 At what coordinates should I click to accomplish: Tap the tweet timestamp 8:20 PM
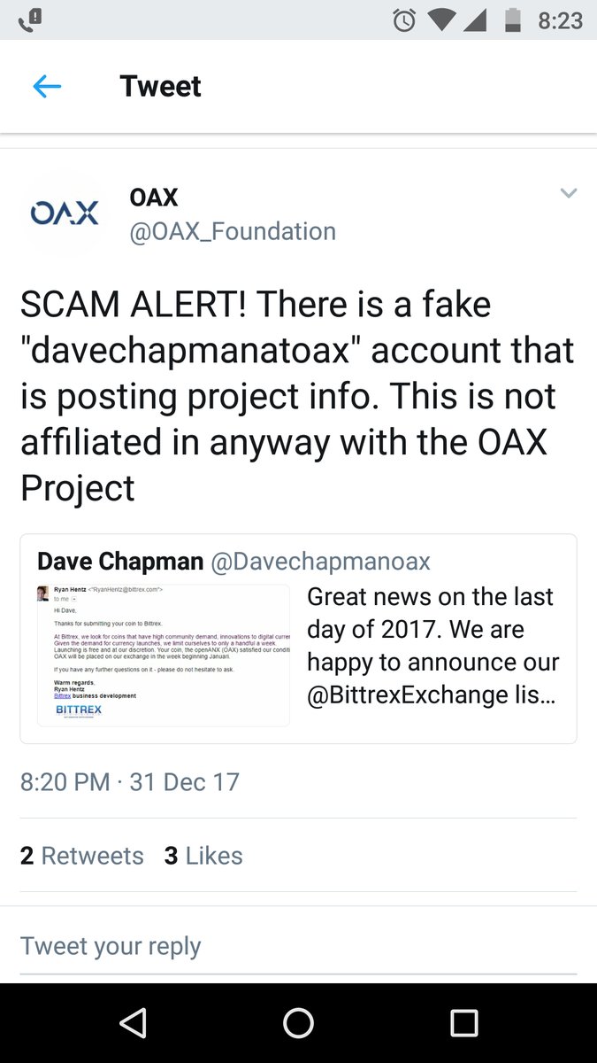tap(65, 782)
